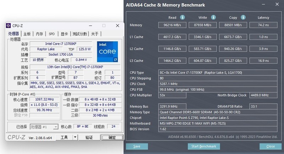Screen dimensions: 284x154
Task: Minimize the AIDA64 benchmark window
Action: coord(263,4)
